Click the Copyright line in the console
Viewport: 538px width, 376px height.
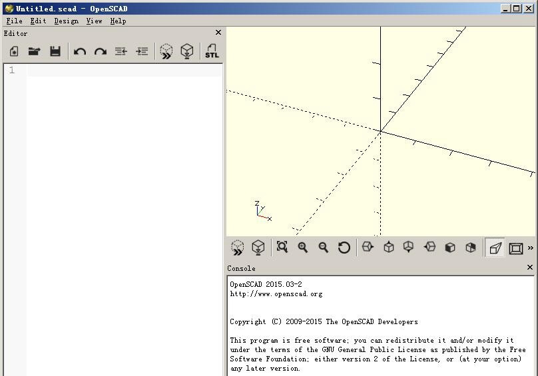[324, 322]
